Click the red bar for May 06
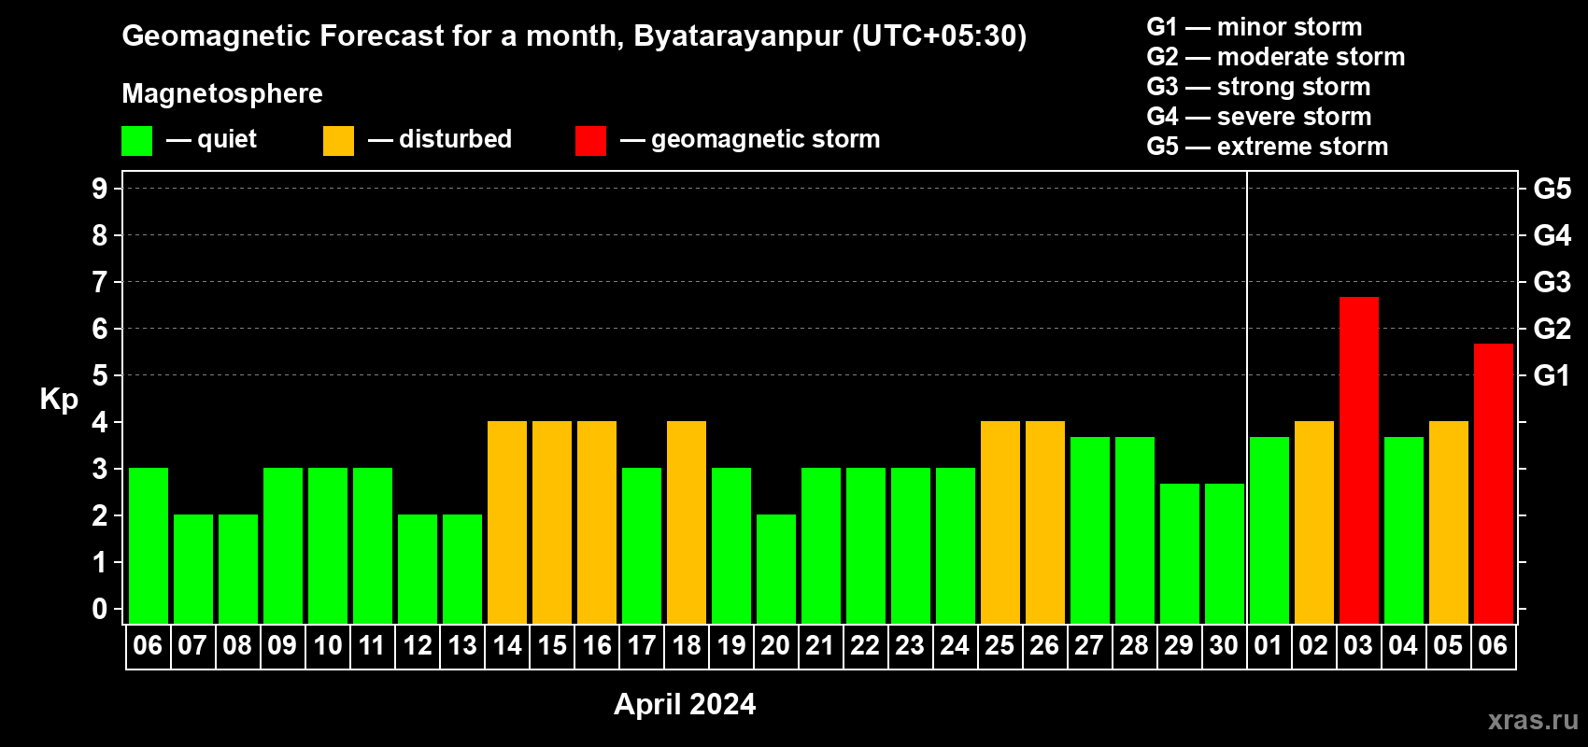1588x747 pixels. (x=1494, y=484)
